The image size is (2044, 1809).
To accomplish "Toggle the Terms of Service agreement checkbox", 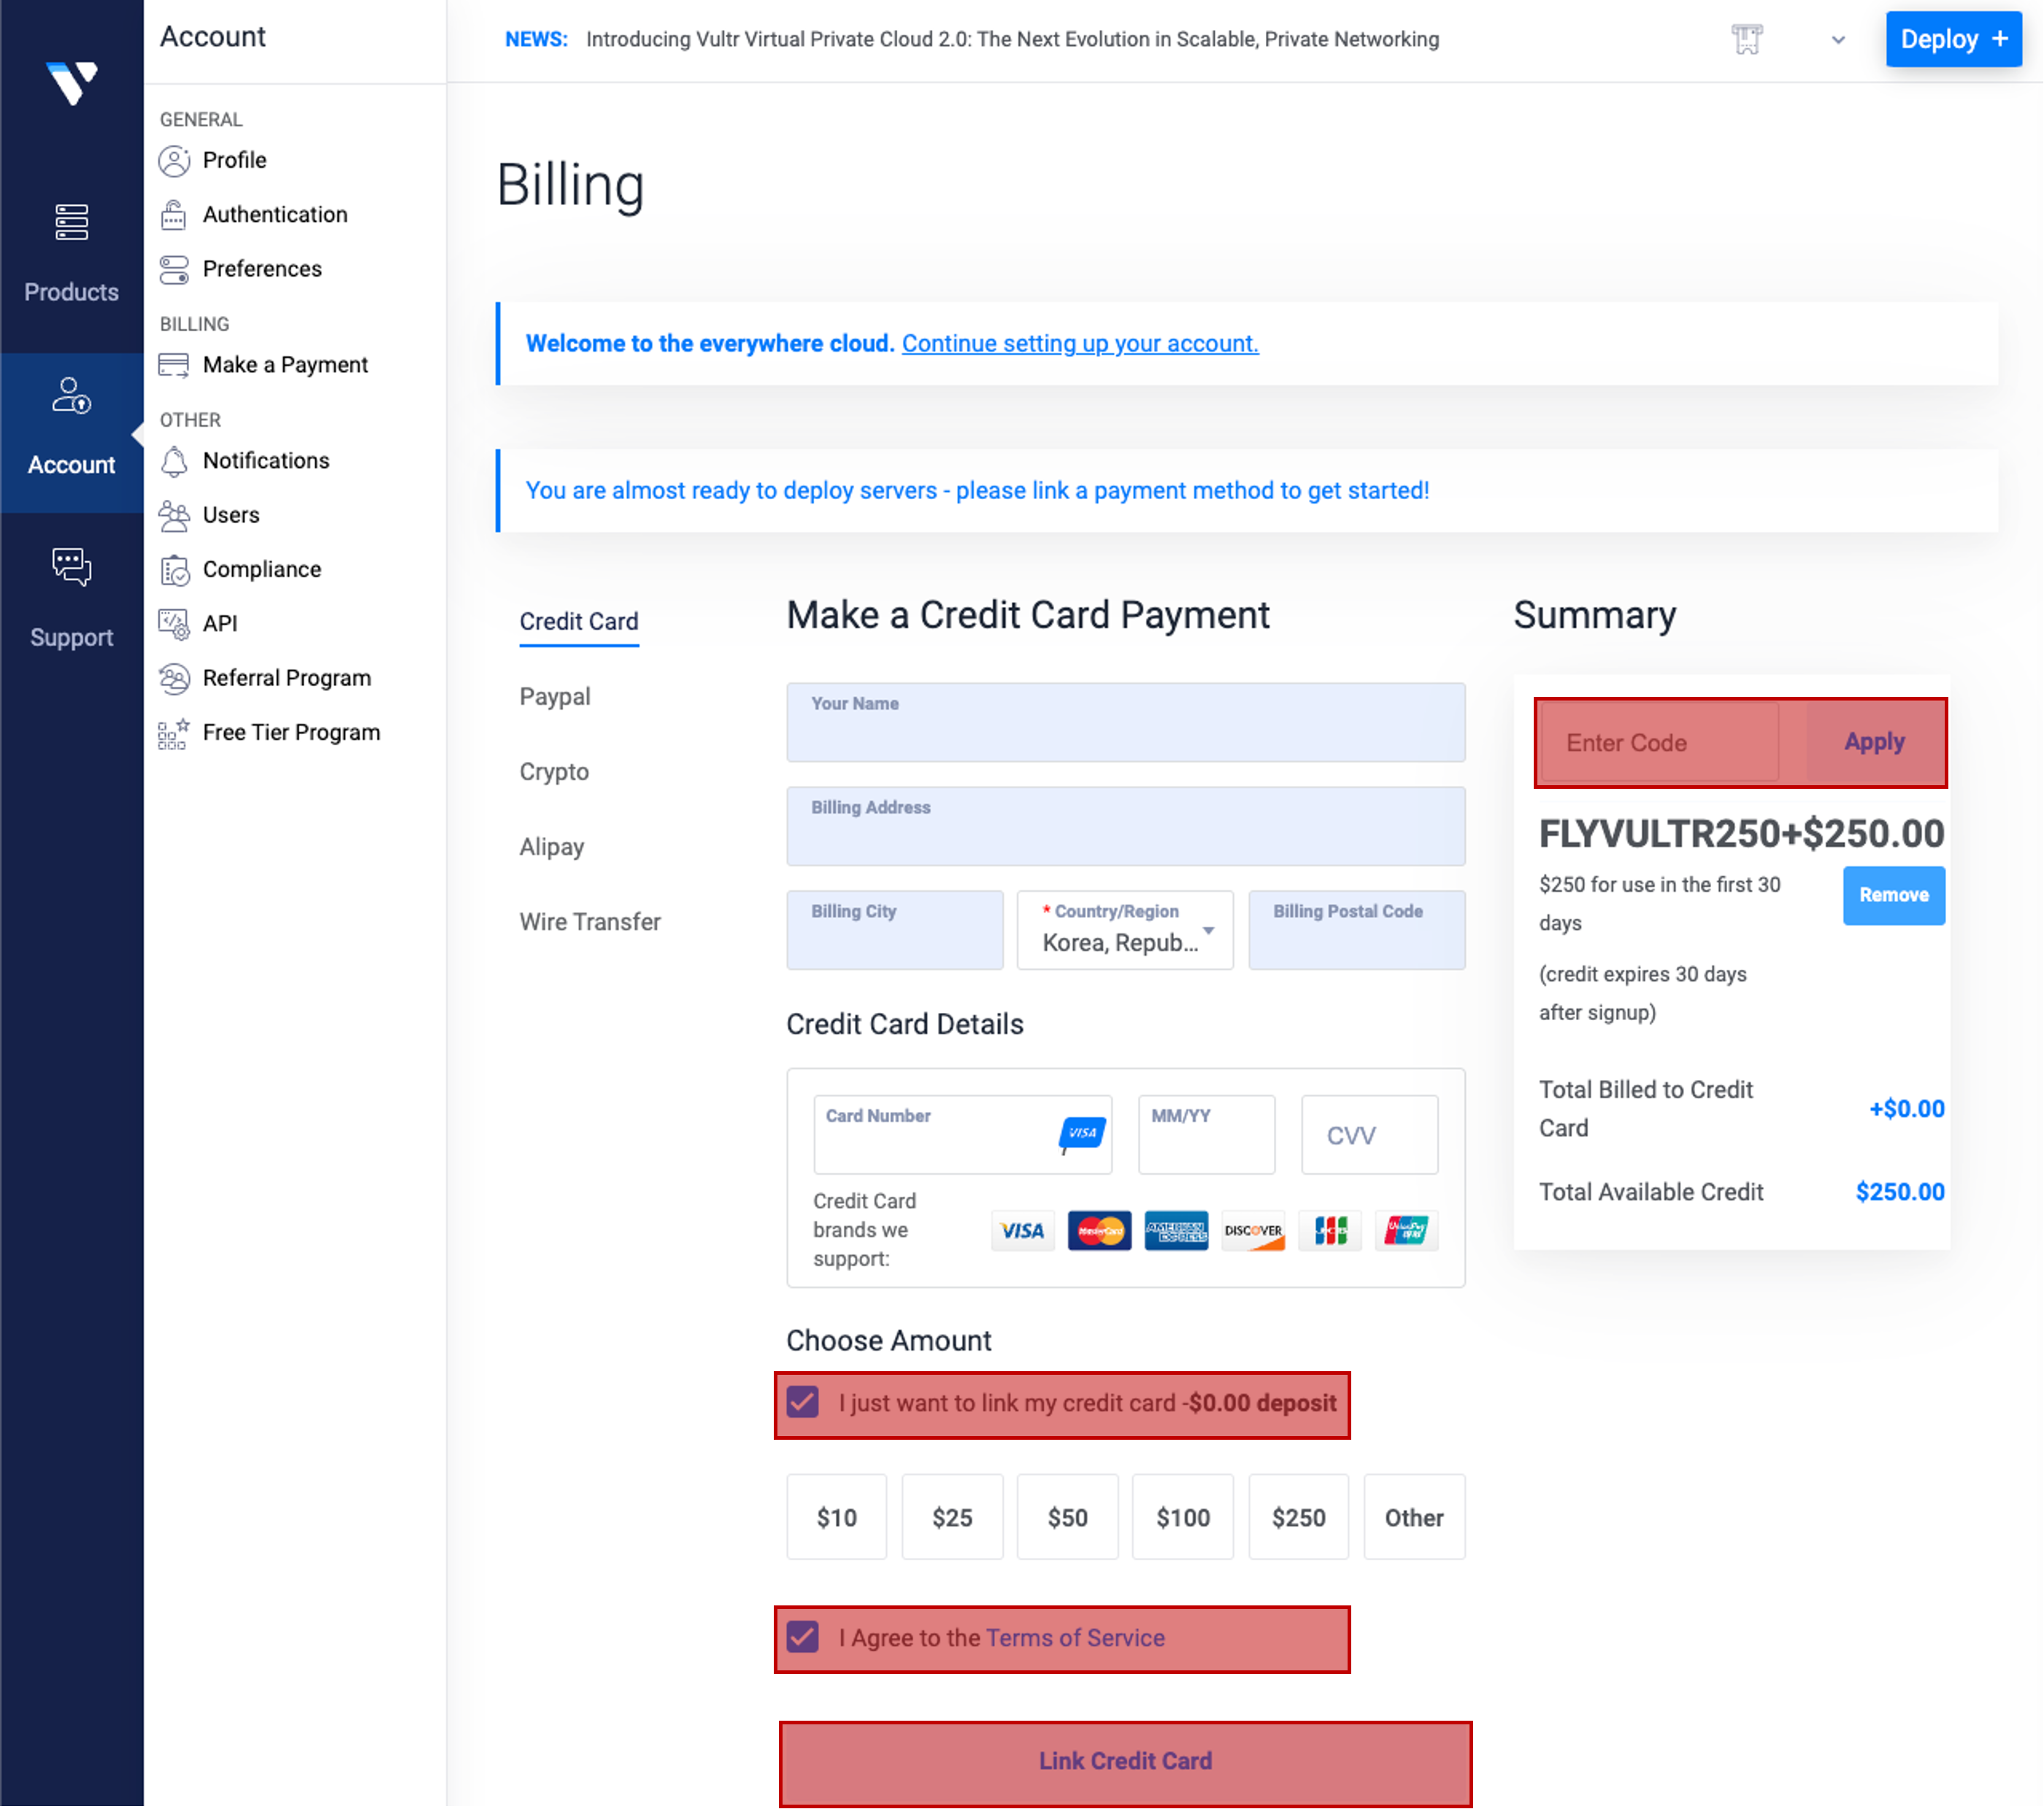I will (x=803, y=1637).
